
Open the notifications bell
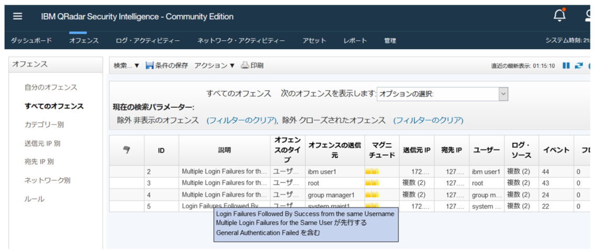[x=559, y=15]
